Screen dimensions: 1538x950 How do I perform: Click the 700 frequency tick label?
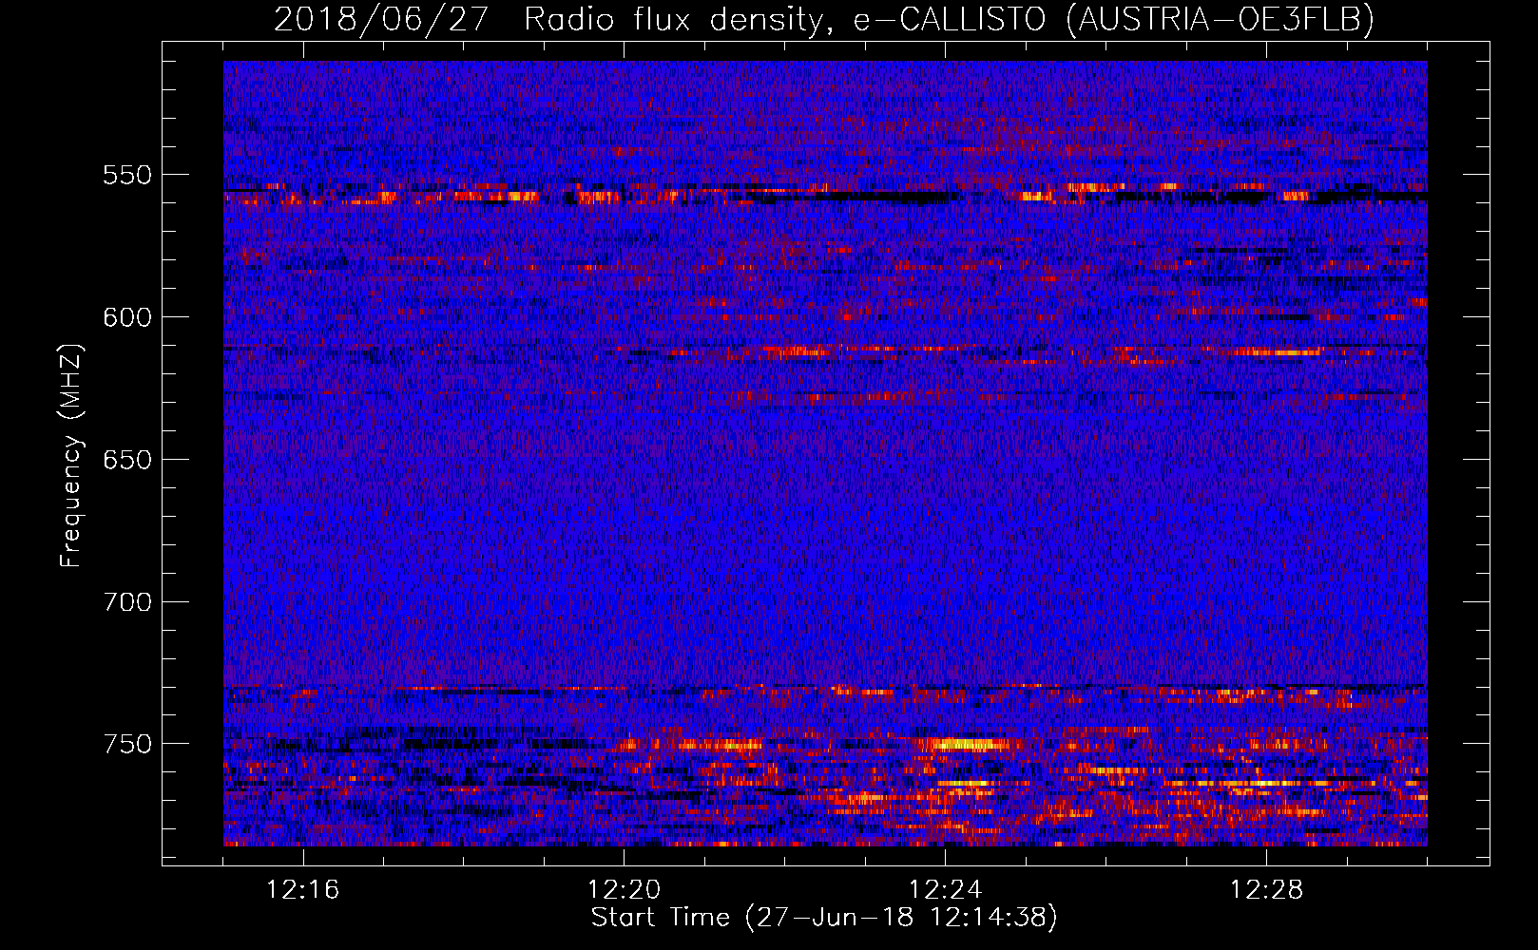point(127,602)
